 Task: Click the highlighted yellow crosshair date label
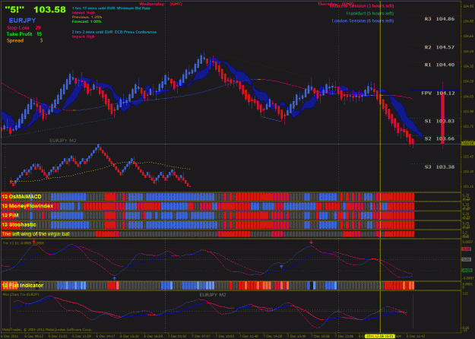click(380, 336)
